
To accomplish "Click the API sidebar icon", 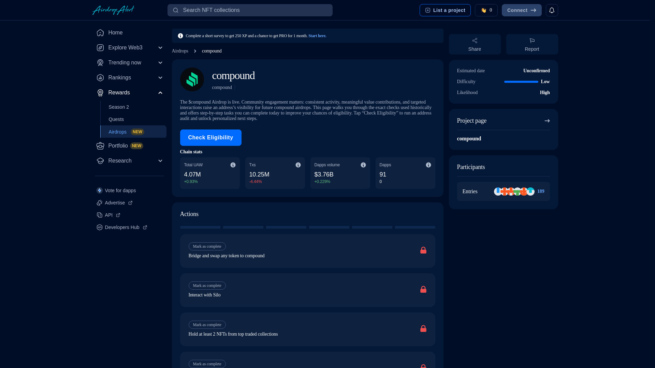I will (99, 215).
